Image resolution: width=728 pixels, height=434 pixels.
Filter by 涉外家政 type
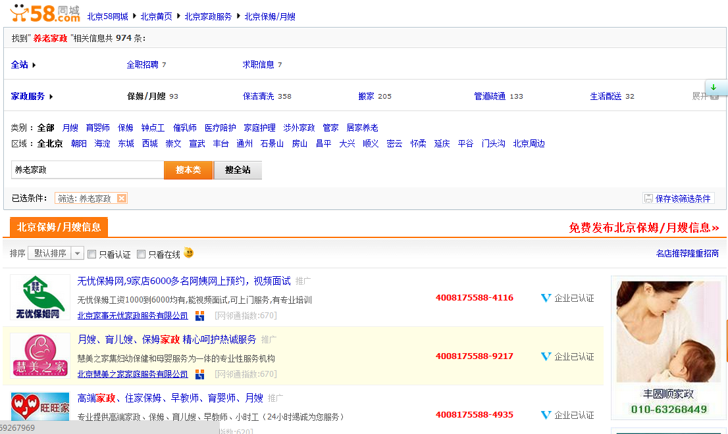(299, 128)
